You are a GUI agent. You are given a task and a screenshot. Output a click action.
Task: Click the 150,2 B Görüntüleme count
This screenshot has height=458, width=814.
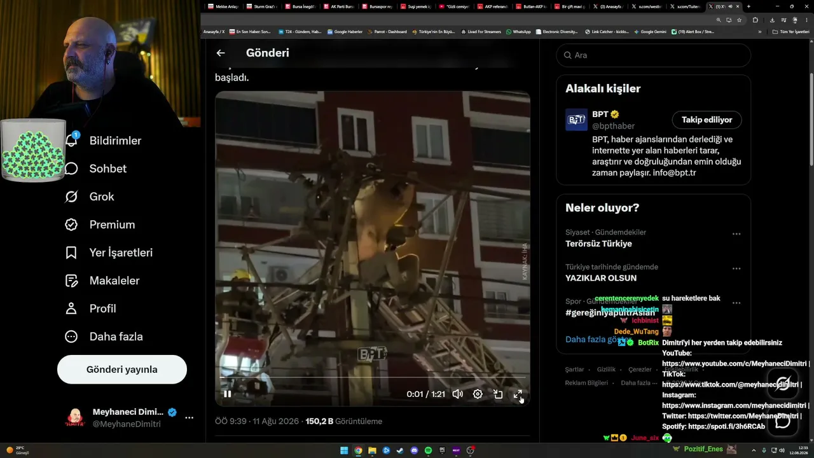click(x=344, y=421)
